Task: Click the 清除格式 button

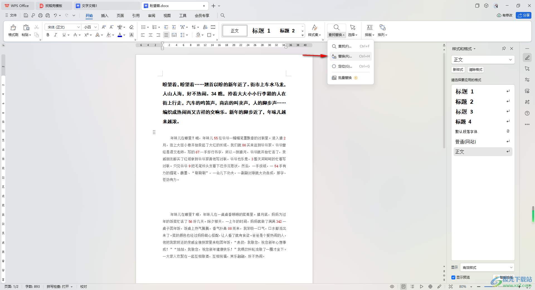Action: (475, 70)
